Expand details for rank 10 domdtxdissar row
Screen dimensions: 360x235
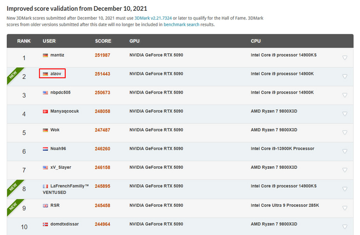coord(345,227)
